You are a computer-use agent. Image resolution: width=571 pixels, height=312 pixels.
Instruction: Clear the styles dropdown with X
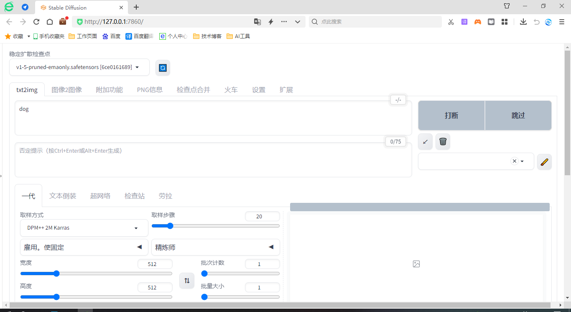tap(515, 161)
